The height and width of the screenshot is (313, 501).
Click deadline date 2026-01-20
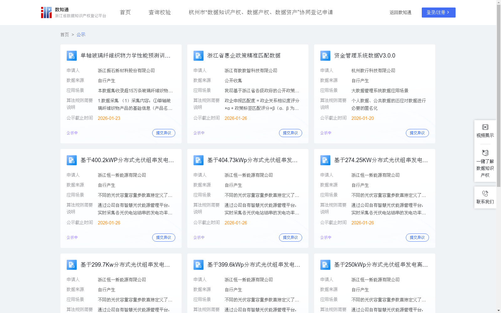coord(363,118)
